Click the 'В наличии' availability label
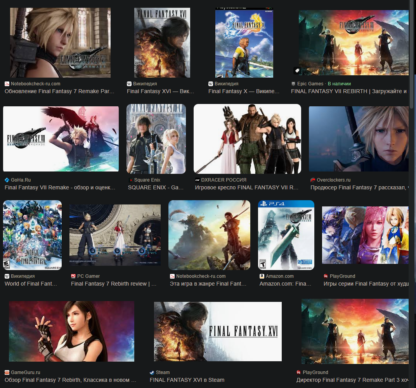 click(x=339, y=84)
